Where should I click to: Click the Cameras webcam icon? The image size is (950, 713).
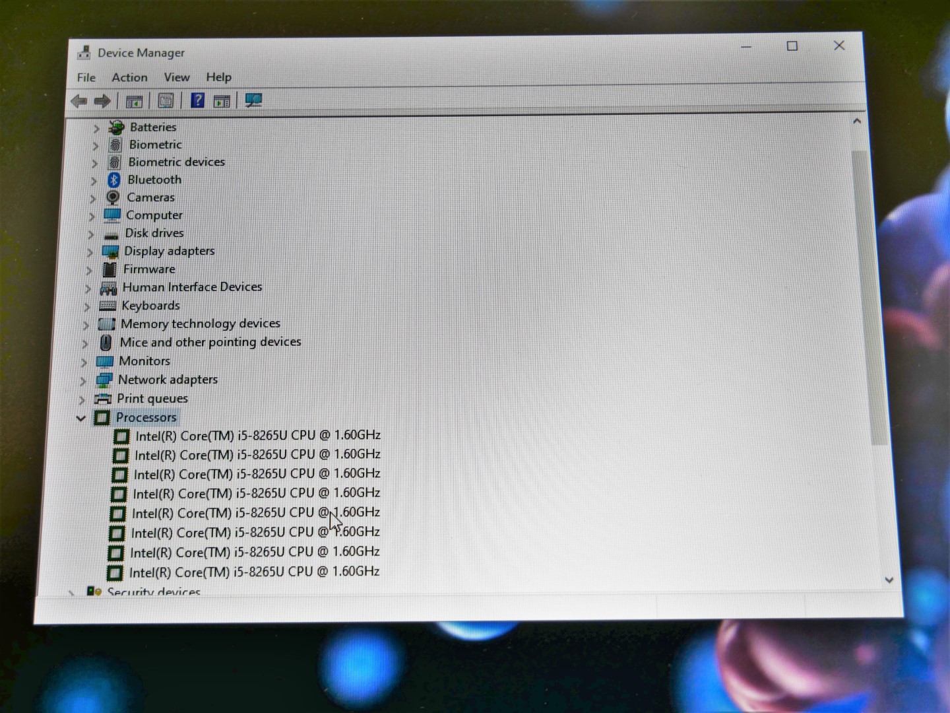113,197
